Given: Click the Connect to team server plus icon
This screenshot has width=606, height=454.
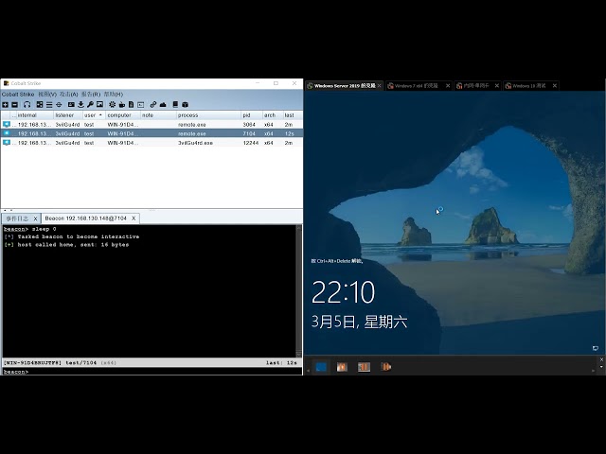Looking at the screenshot, I should point(5,105).
